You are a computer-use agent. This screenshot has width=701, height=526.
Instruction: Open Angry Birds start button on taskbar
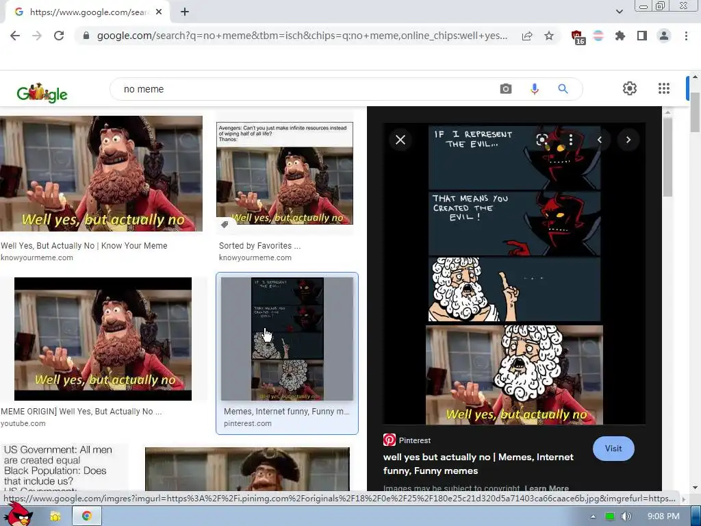point(18,515)
